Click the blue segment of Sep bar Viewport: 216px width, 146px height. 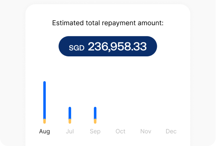point(95,113)
